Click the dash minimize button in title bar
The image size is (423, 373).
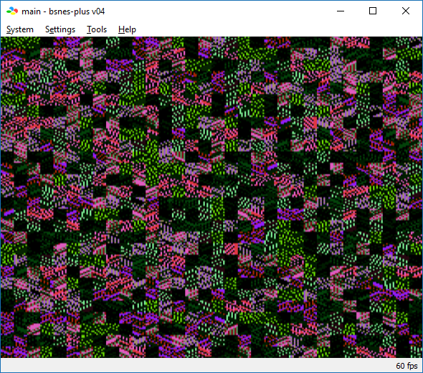(341, 11)
